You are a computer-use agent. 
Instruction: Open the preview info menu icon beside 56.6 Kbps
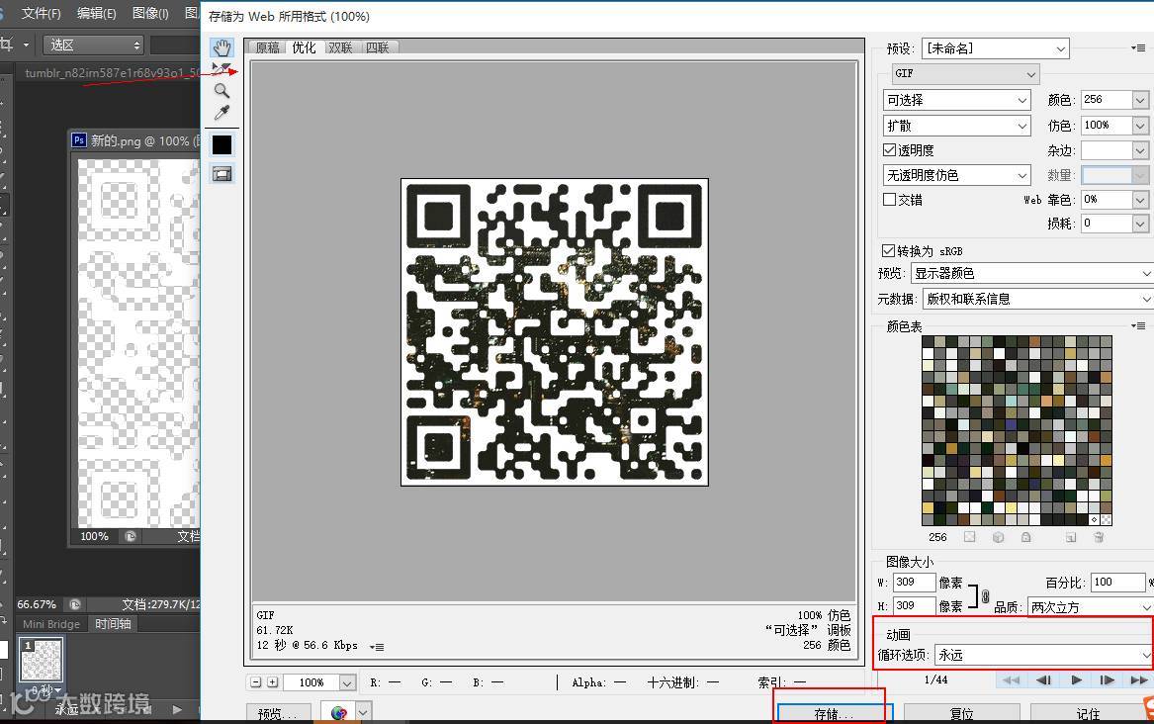pyautogui.click(x=377, y=647)
